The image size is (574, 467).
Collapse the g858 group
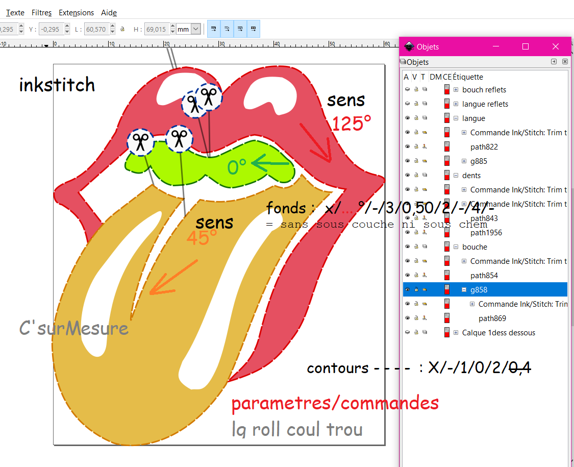pyautogui.click(x=464, y=289)
